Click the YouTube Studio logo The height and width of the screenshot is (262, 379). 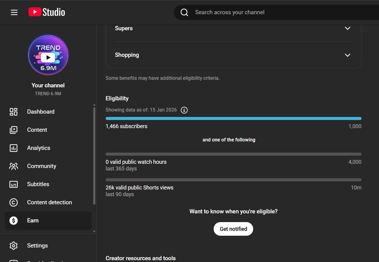pos(47,12)
